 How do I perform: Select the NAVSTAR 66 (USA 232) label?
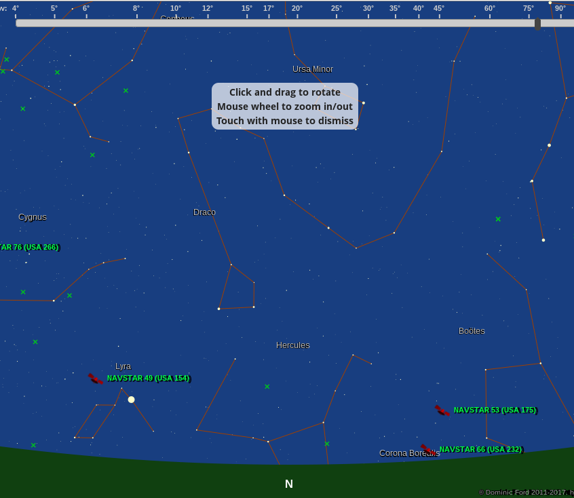point(480,450)
